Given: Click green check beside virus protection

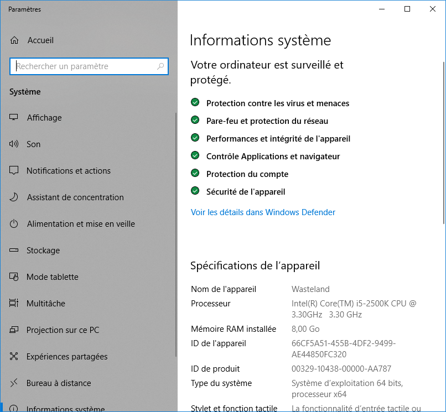Looking at the screenshot, I should coord(195,102).
